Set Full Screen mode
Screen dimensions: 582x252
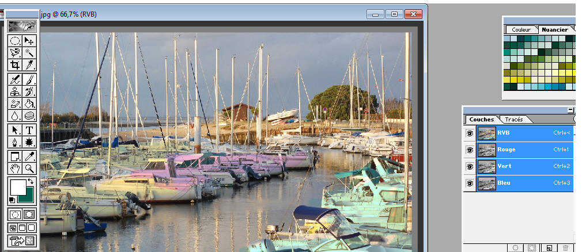[32, 227]
